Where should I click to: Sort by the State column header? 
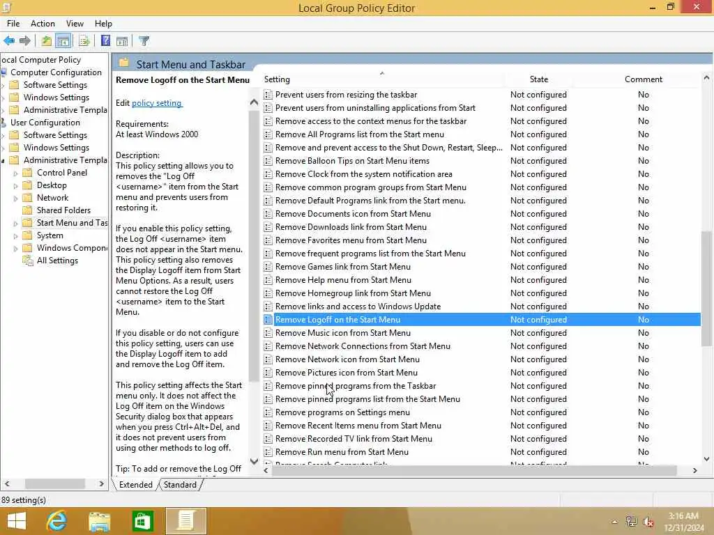[539, 79]
